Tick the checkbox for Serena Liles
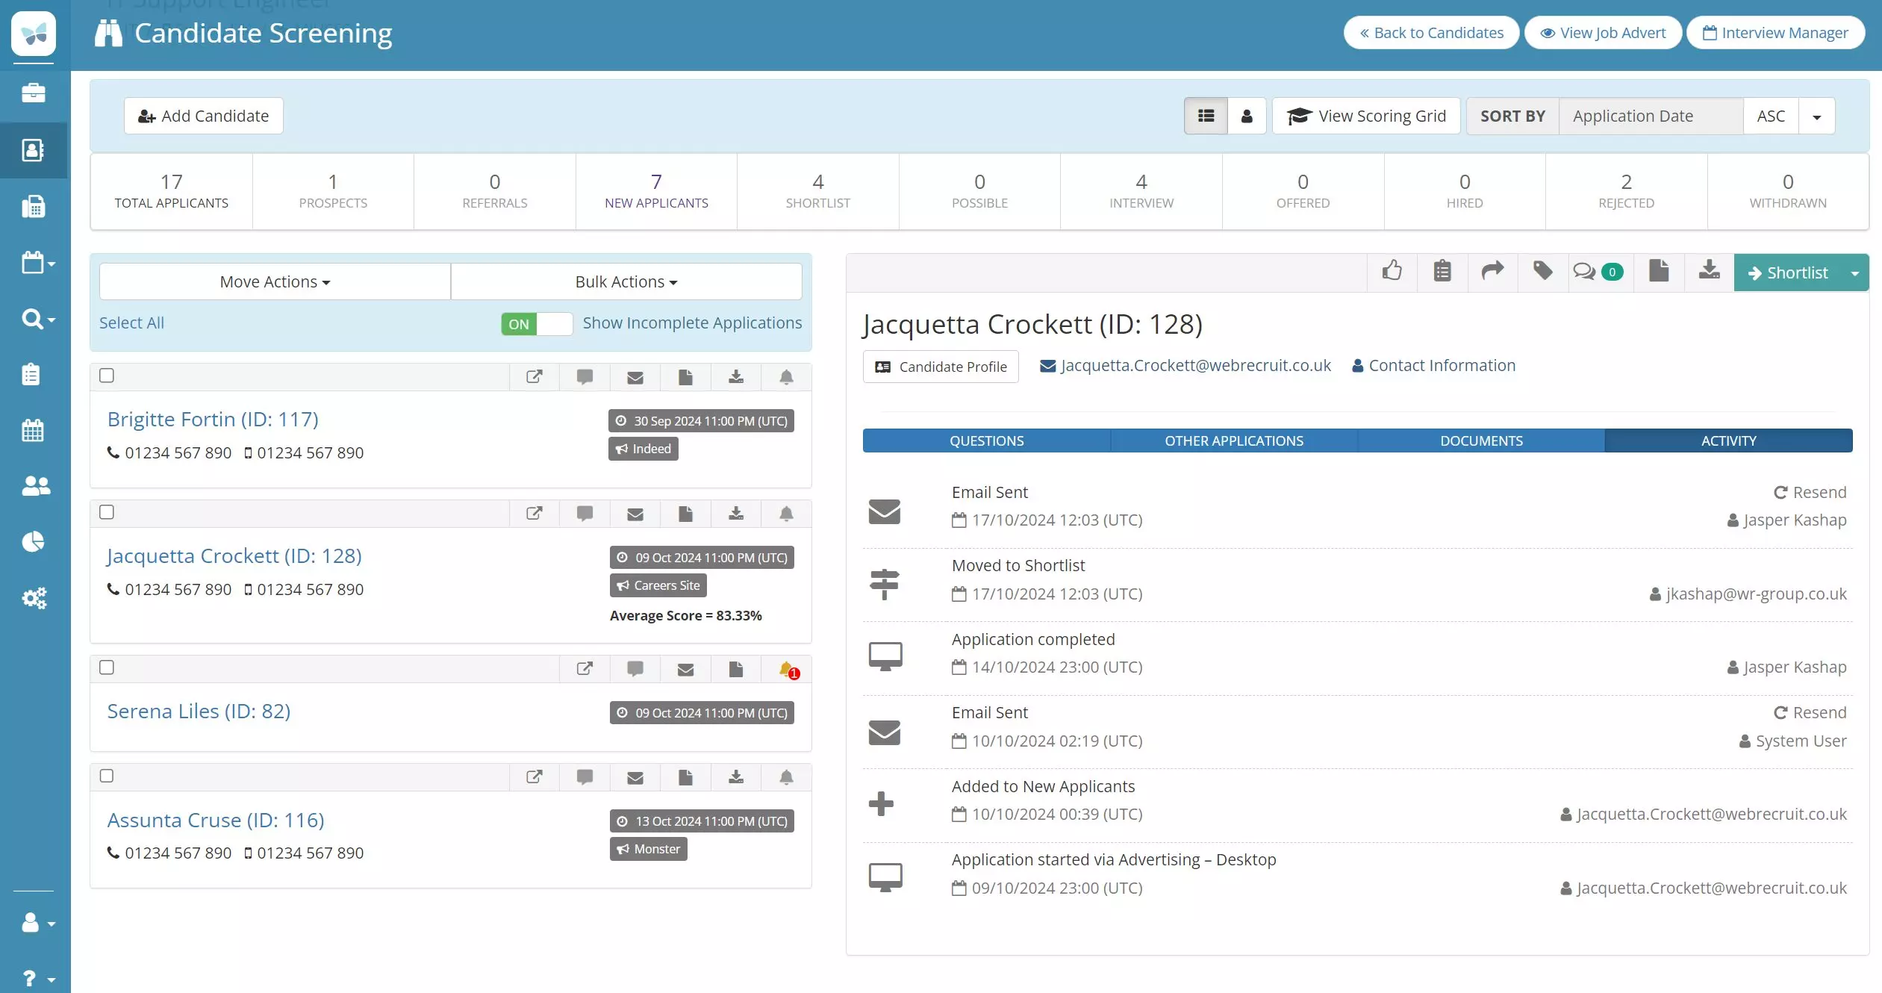This screenshot has height=993, width=1882. [x=107, y=667]
